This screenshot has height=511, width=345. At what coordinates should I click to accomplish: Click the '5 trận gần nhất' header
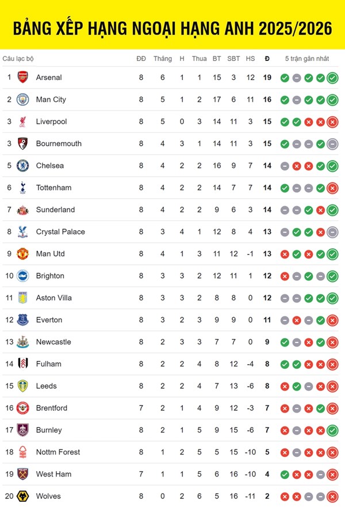308,59
